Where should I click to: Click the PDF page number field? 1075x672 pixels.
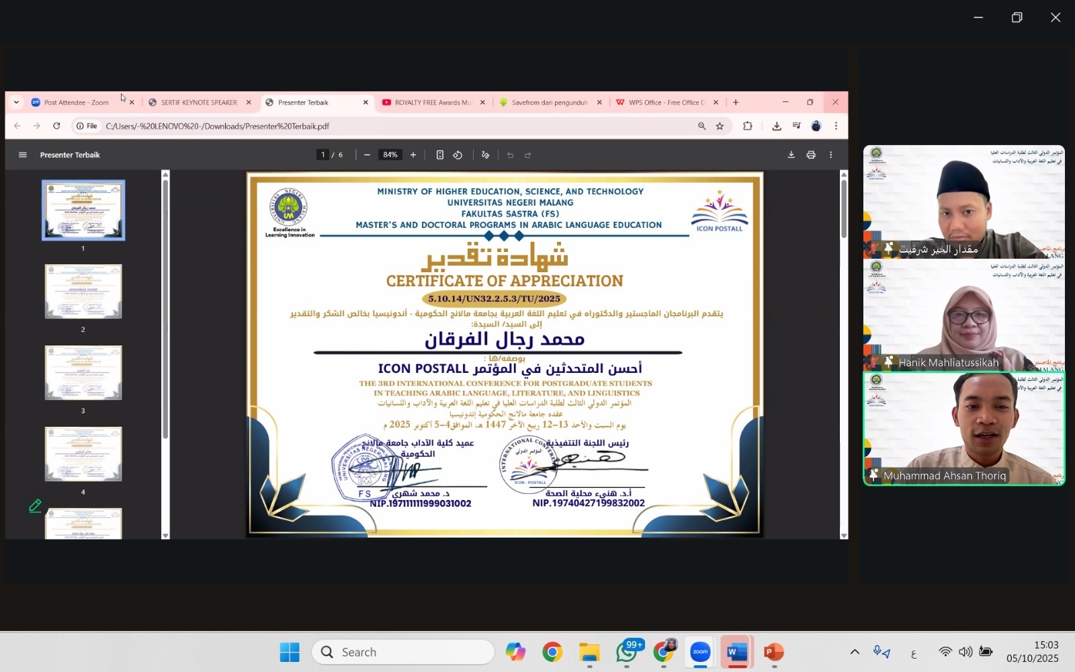(x=323, y=155)
